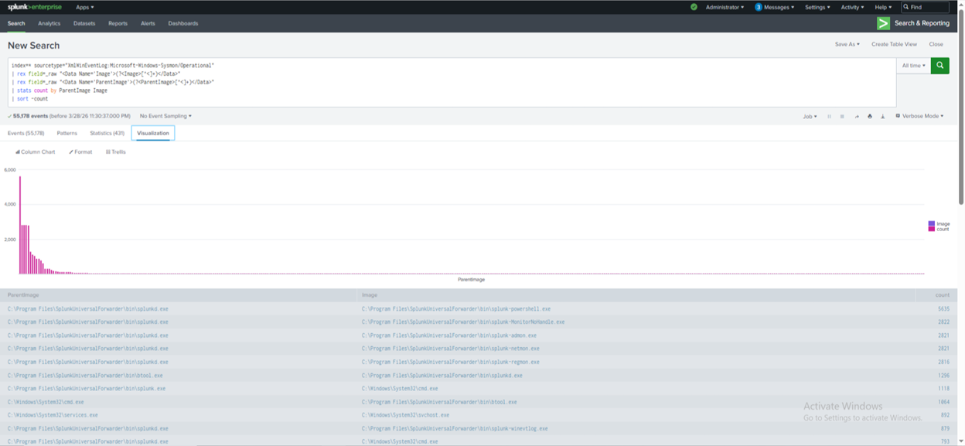
Task: Open the Settings menu
Action: [817, 7]
